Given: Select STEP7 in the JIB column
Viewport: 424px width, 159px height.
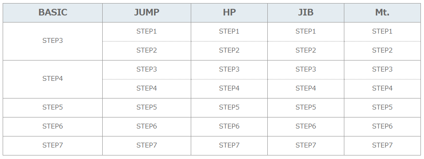Looking at the screenshot, I should point(306,145).
